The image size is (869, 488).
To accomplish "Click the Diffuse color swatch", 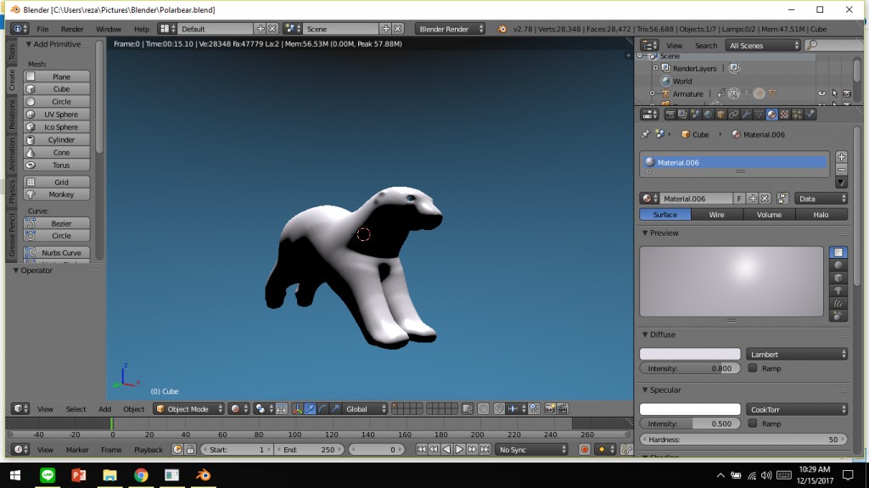I will [x=689, y=354].
